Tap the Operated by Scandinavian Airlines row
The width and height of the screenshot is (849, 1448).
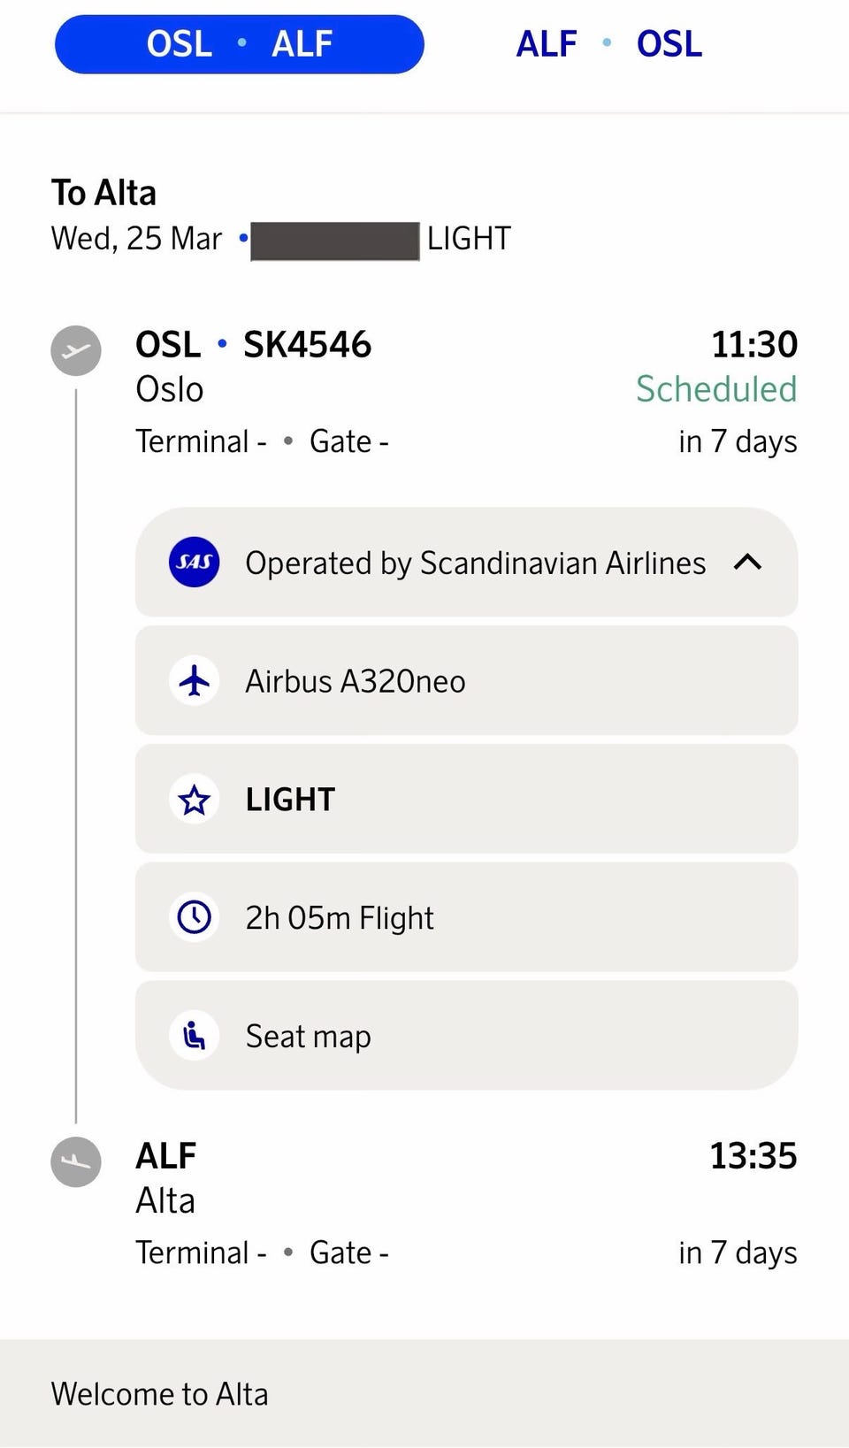[x=466, y=563]
